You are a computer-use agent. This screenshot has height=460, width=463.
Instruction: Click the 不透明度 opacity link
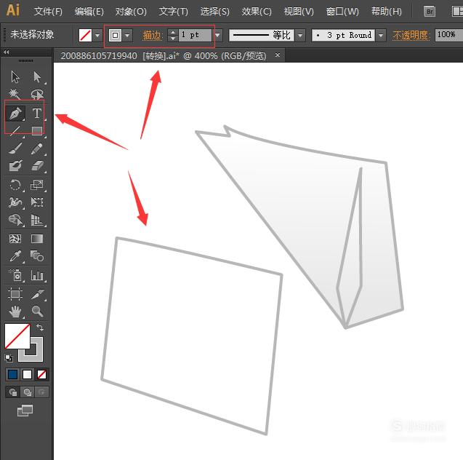tap(411, 36)
